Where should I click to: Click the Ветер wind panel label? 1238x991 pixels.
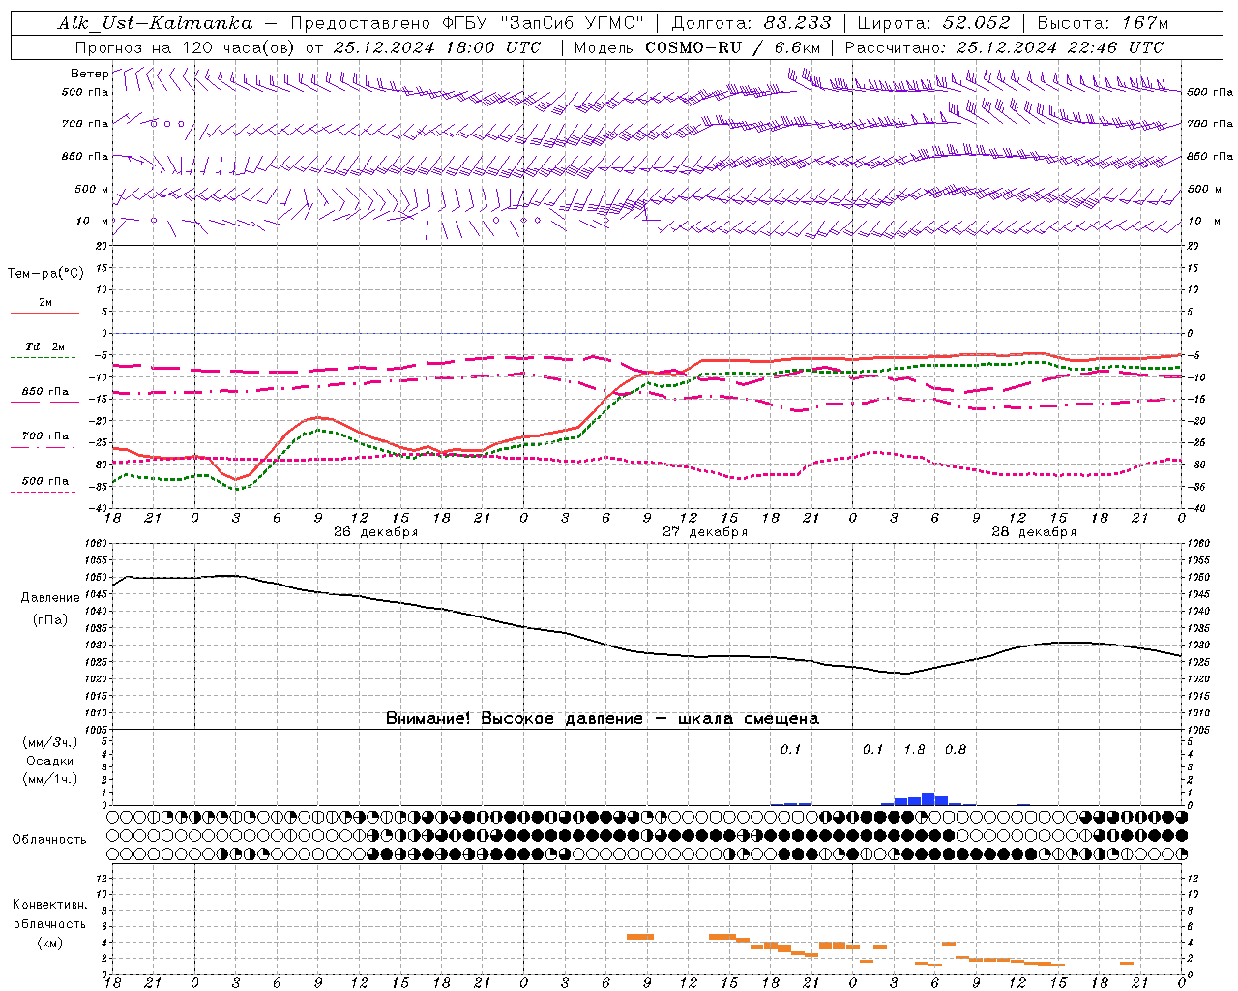coord(89,74)
